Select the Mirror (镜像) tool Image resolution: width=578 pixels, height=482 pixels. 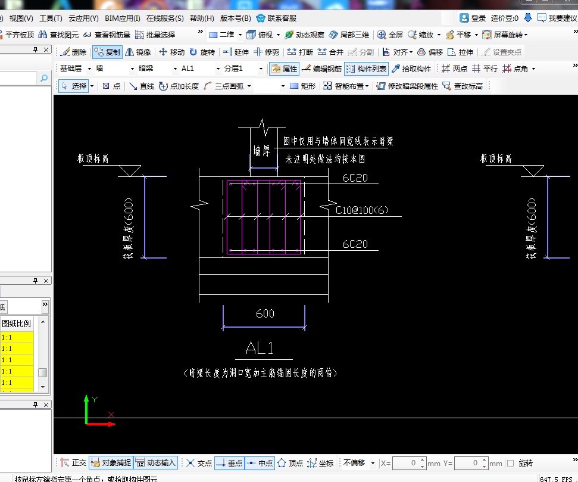tap(138, 52)
